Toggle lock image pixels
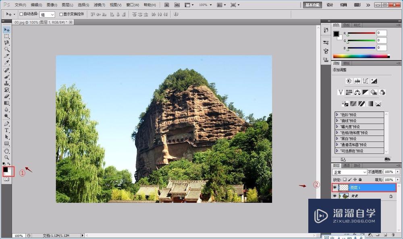The image size is (403, 239). pos(350,179)
